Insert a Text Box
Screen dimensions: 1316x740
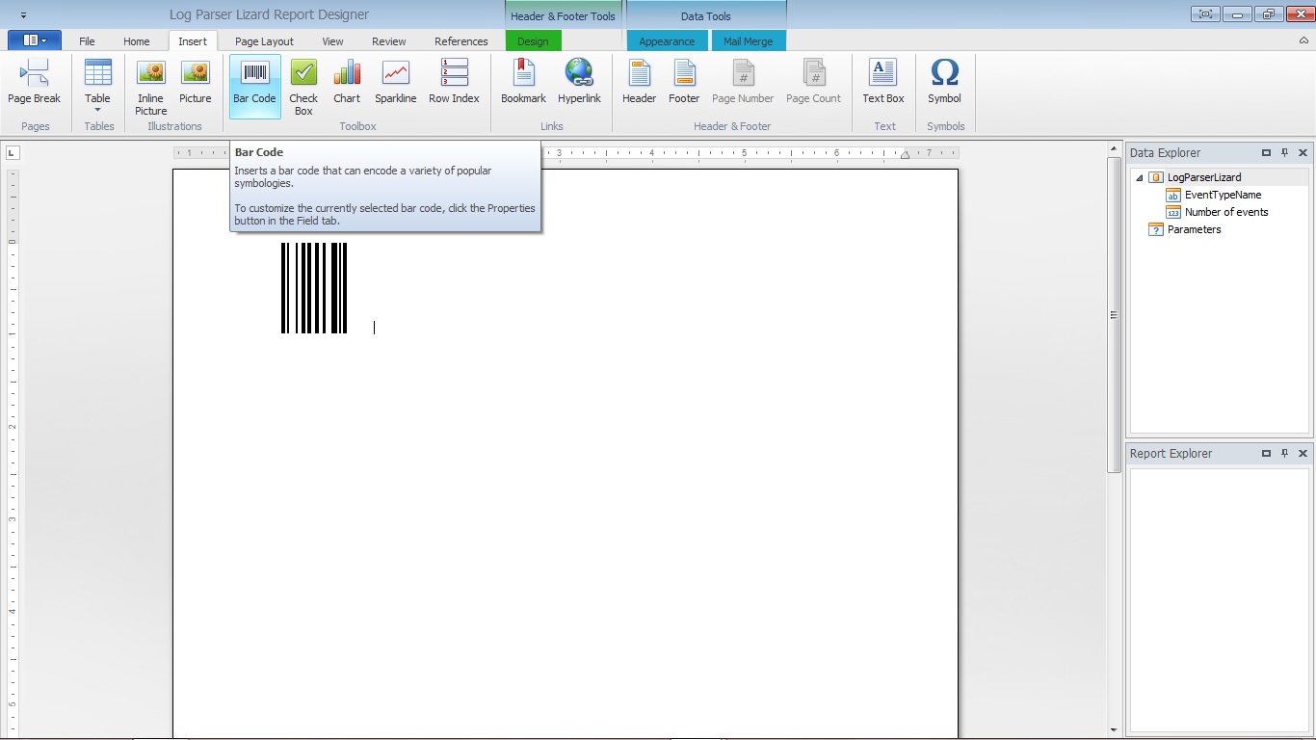883,82
